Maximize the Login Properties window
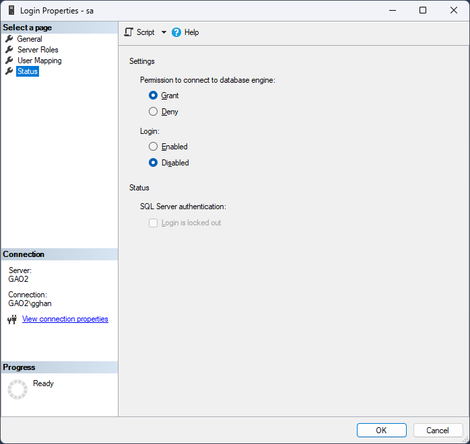Screen dimensions: 470x444 coord(423,10)
